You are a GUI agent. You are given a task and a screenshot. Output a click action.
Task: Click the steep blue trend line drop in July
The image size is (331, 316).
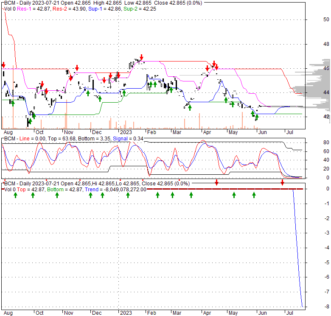coord(297,248)
